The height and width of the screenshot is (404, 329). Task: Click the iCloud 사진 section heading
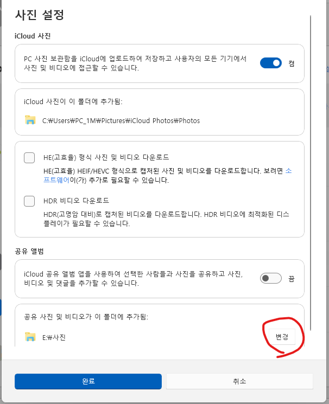tap(33, 36)
